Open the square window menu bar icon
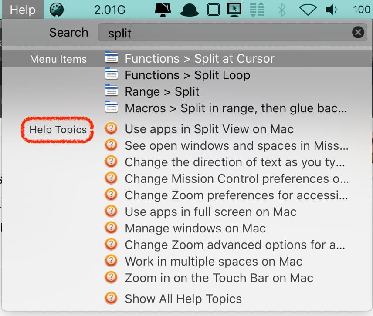Viewport: 373px width, 316px height. 213,10
